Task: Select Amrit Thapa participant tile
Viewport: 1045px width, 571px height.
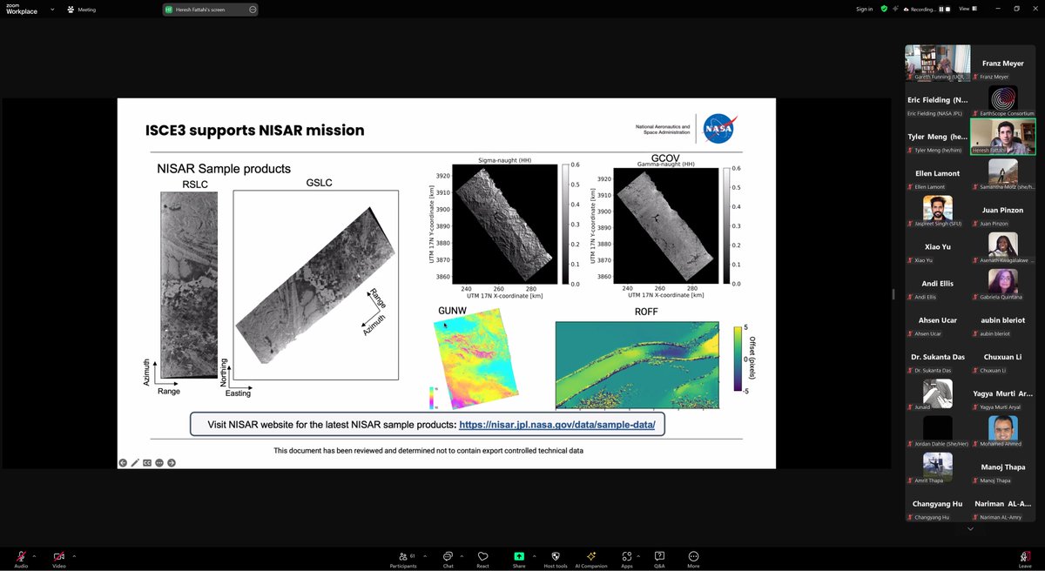Action: 937,467
